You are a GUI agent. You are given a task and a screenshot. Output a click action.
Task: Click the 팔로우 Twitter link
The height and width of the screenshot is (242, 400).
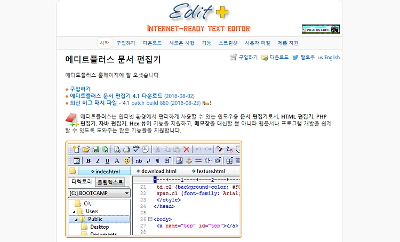point(307,57)
